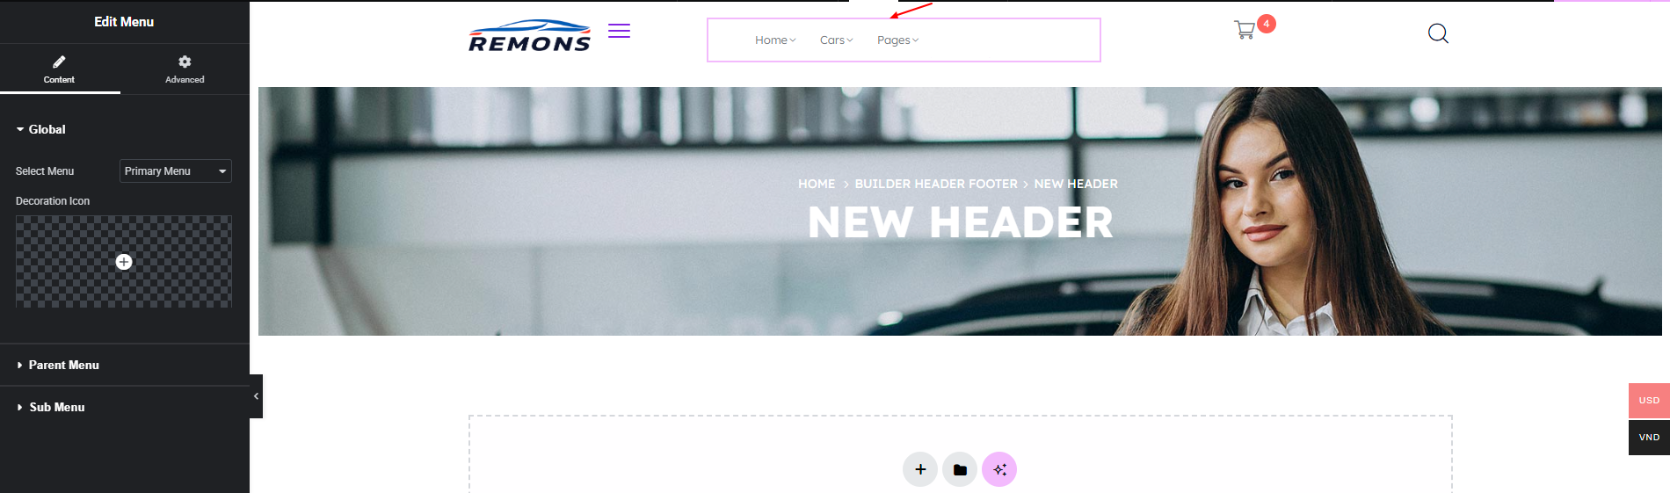Click the large NEW HEADER page title
The width and height of the screenshot is (1670, 493).
point(960,222)
